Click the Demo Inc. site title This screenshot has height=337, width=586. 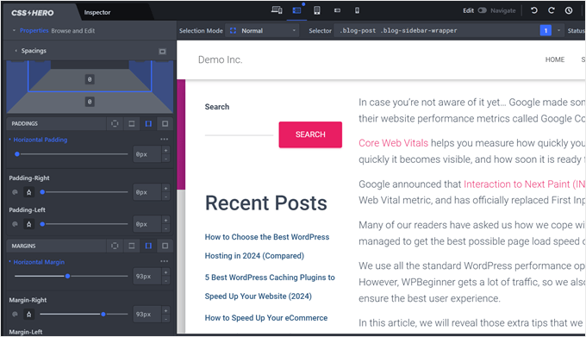pos(220,59)
